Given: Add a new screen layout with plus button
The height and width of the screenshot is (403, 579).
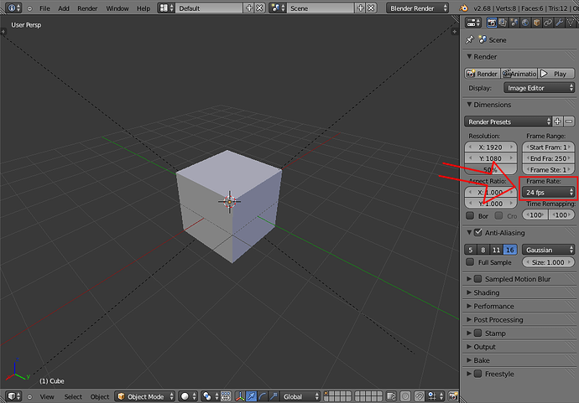Looking at the screenshot, I should [249, 8].
